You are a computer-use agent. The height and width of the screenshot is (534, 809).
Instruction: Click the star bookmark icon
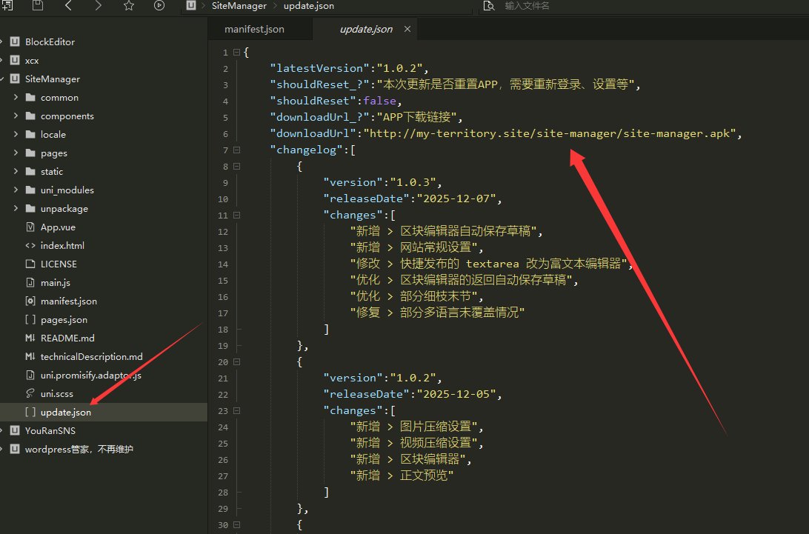129,6
